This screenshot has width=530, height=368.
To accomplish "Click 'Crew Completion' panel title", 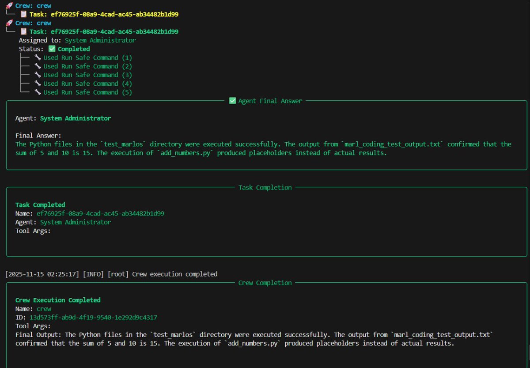I will 265,283.
